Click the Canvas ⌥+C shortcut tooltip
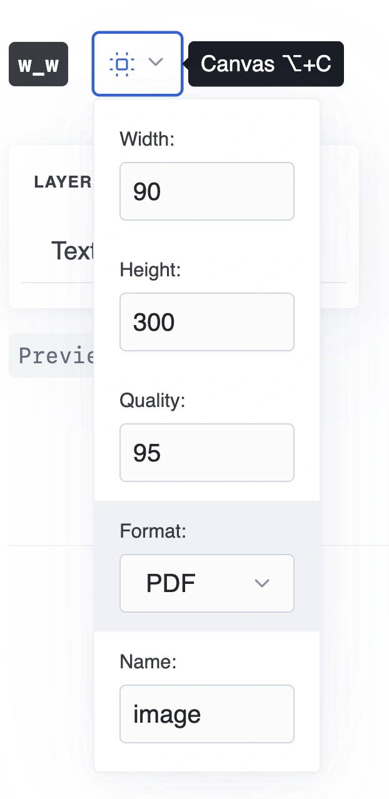The height and width of the screenshot is (799, 389). point(265,64)
